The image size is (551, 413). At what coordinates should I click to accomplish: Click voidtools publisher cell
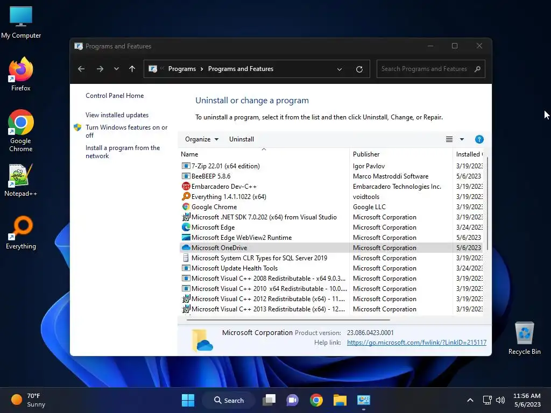pyautogui.click(x=366, y=197)
